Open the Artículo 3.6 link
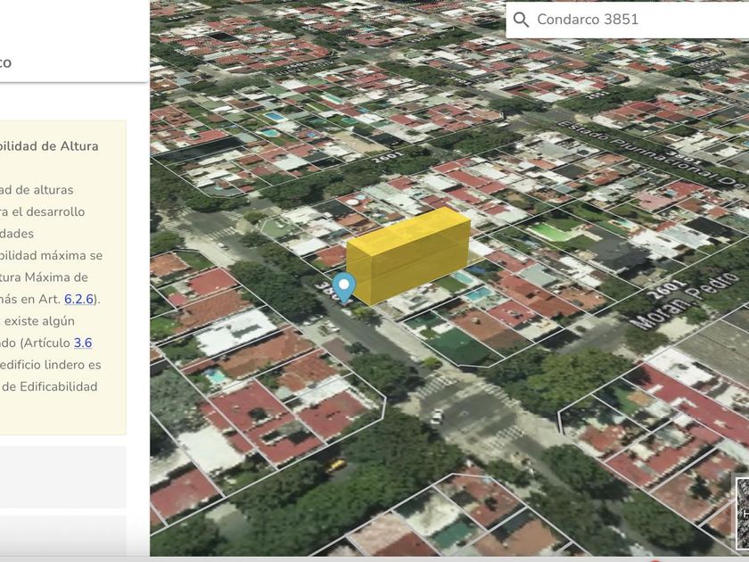 click(83, 343)
